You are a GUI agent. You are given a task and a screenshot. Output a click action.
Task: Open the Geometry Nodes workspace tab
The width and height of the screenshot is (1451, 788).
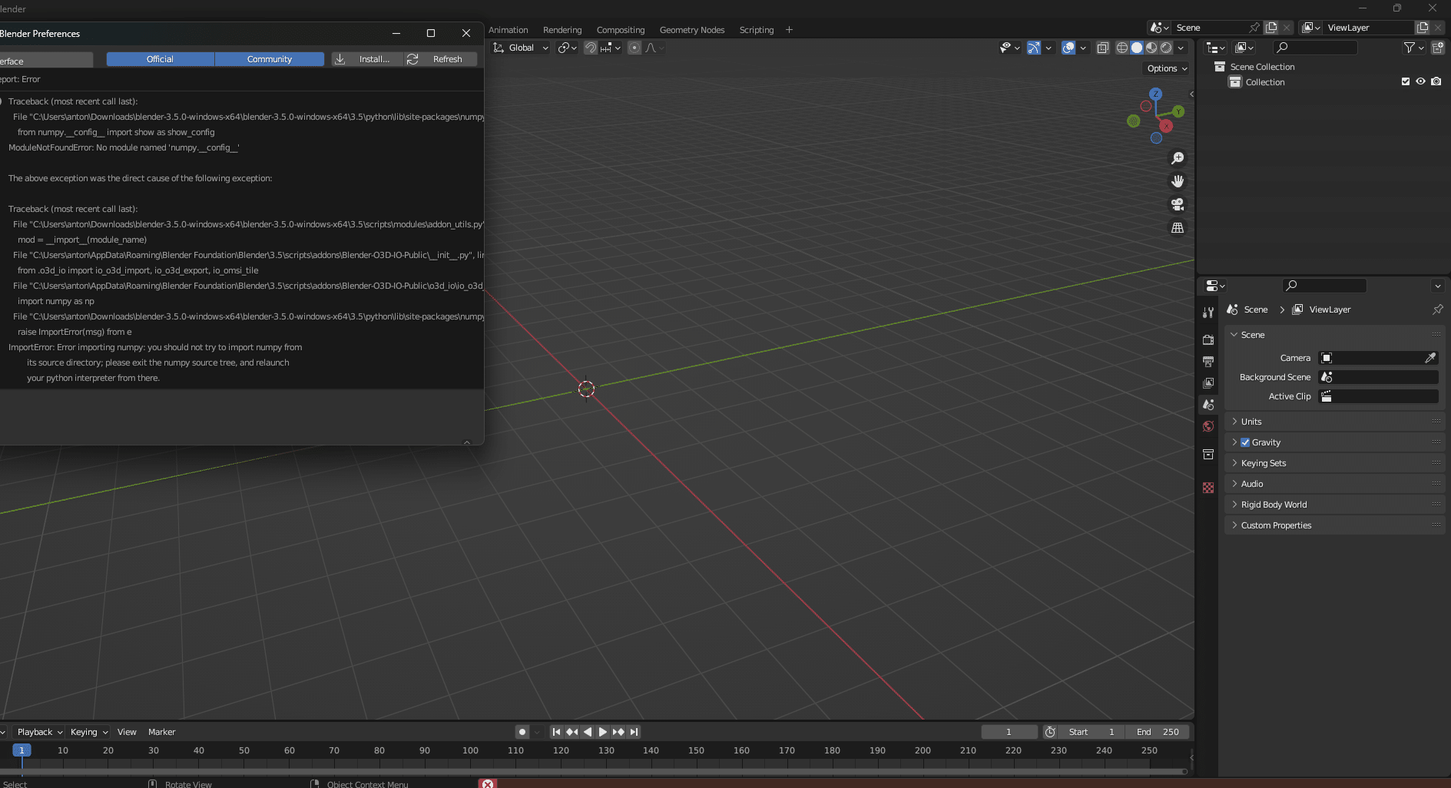pyautogui.click(x=691, y=30)
